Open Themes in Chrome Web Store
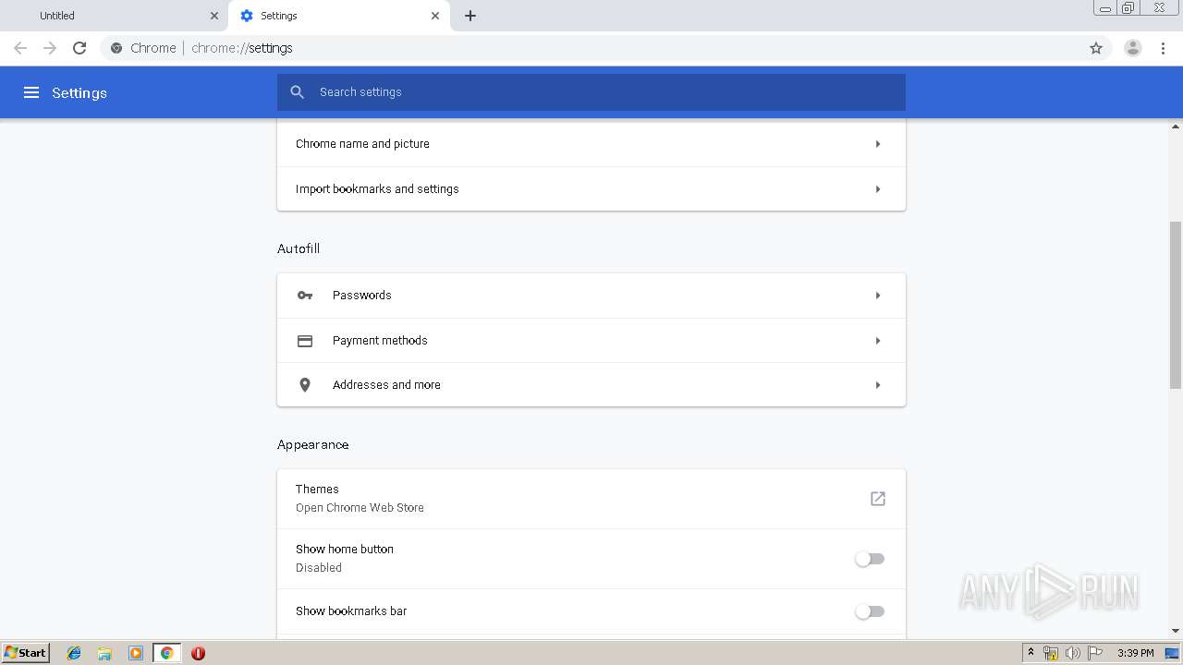Screen dimensions: 1183x665 tap(591, 499)
